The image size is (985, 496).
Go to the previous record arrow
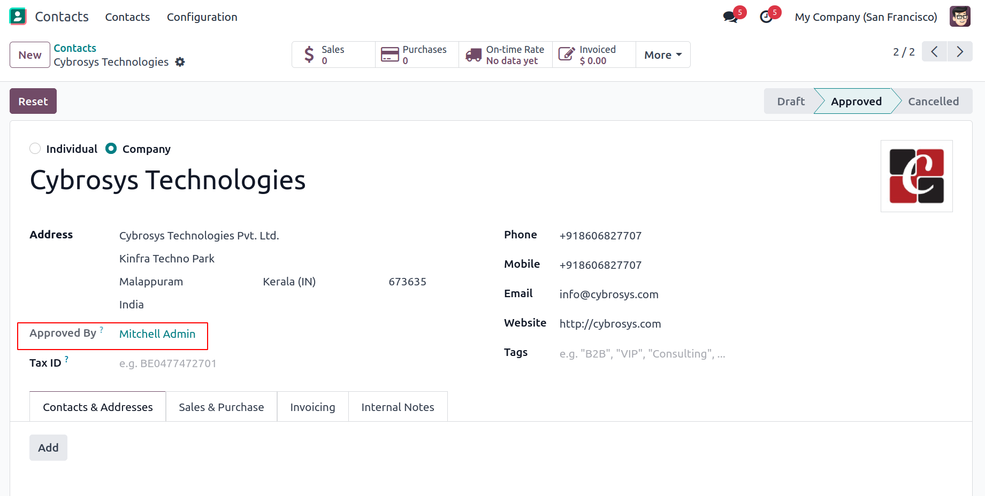pyautogui.click(x=934, y=51)
